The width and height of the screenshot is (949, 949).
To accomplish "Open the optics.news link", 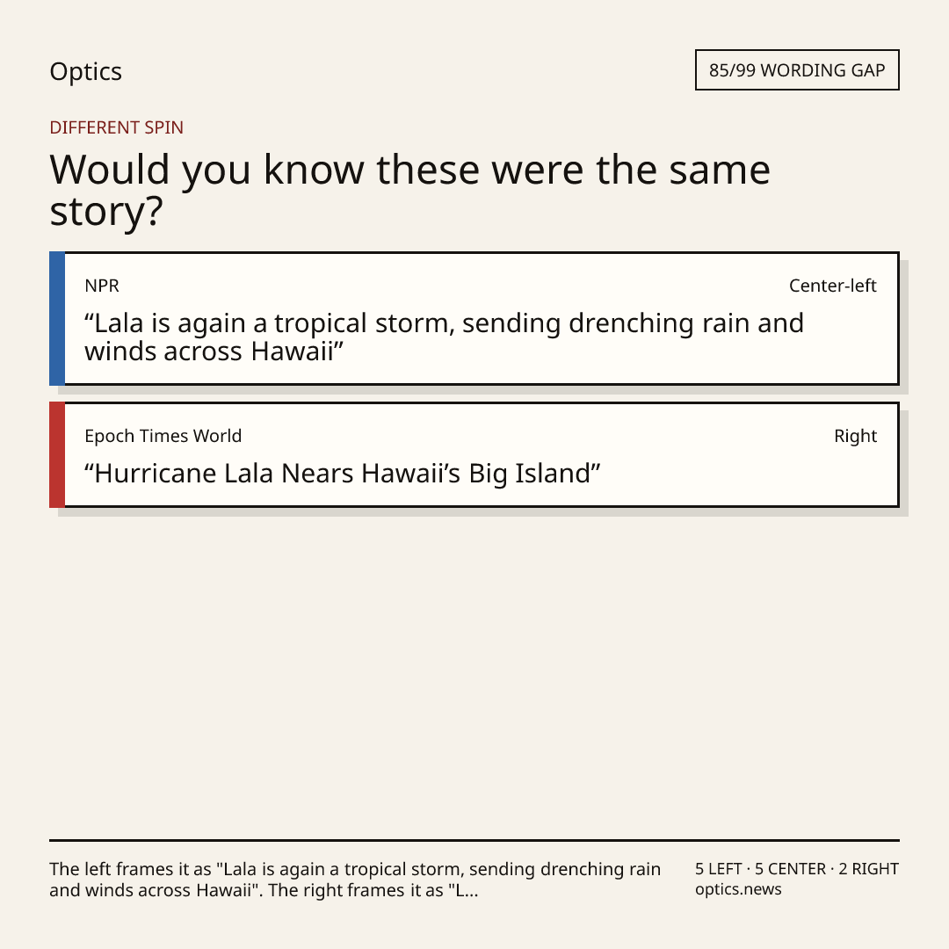I will (738, 889).
